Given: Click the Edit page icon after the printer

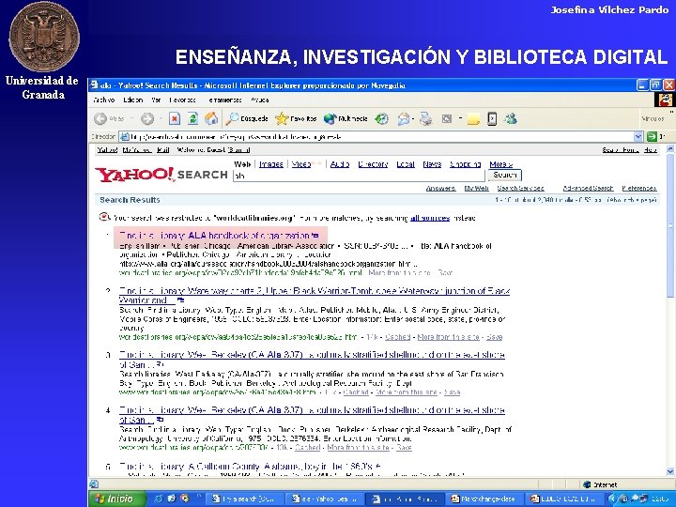Looking at the screenshot, I should 447,118.
